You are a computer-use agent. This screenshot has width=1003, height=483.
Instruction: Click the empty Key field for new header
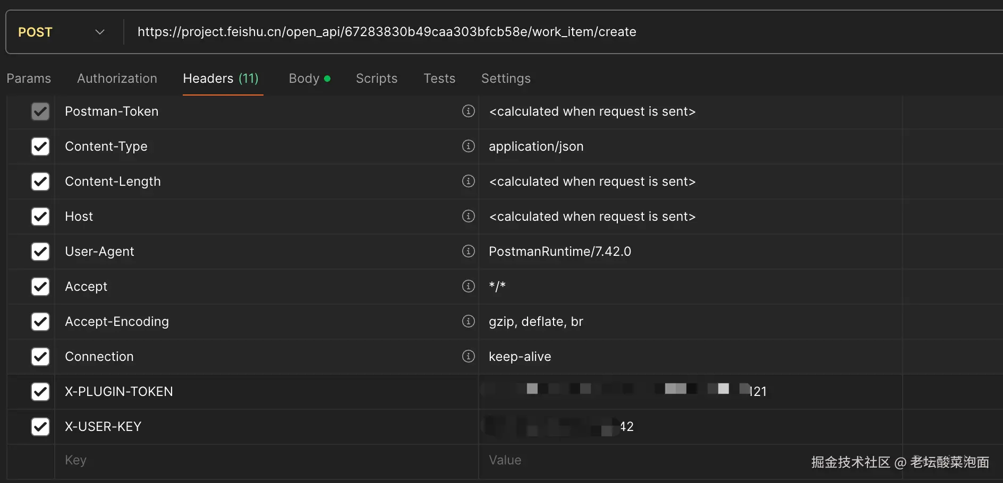point(266,460)
